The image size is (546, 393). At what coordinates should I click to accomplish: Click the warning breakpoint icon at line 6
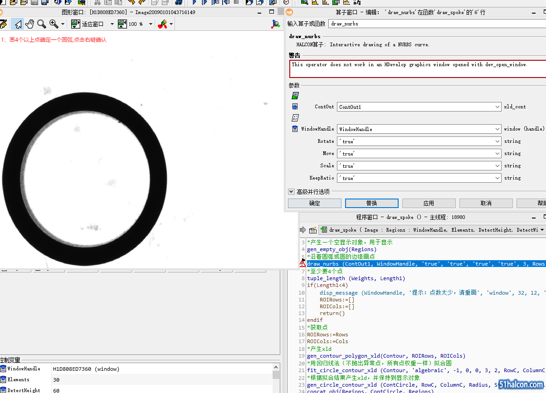pyautogui.click(x=302, y=264)
